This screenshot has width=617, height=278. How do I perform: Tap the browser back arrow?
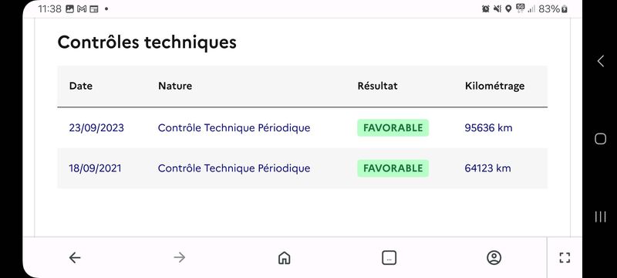pyautogui.click(x=75, y=257)
